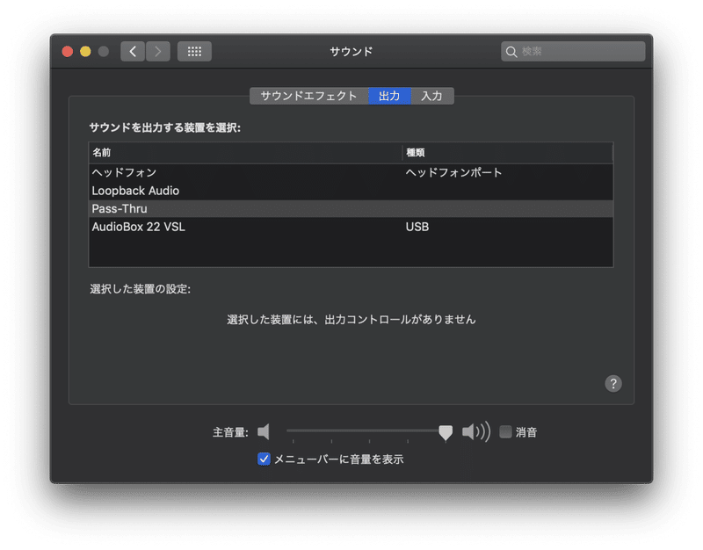Click the 種類 column header
The image size is (703, 550).
click(x=416, y=153)
